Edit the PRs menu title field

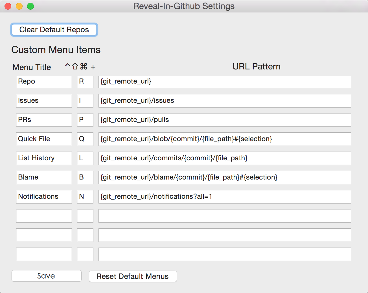44,120
